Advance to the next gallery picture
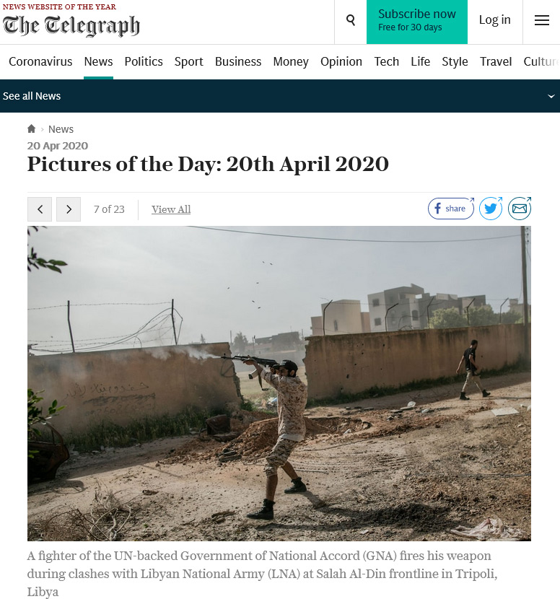Viewport: 560px width, 599px height. tap(69, 209)
